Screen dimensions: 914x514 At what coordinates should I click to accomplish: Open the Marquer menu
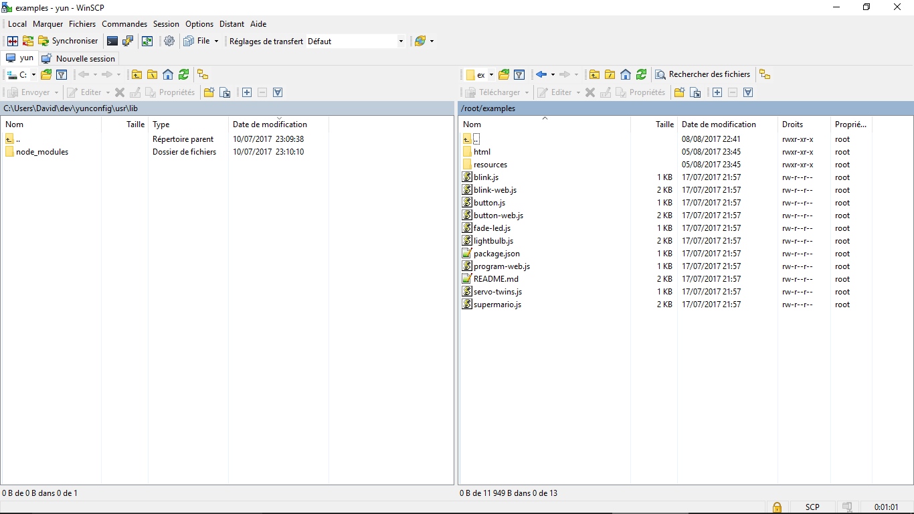click(48, 23)
